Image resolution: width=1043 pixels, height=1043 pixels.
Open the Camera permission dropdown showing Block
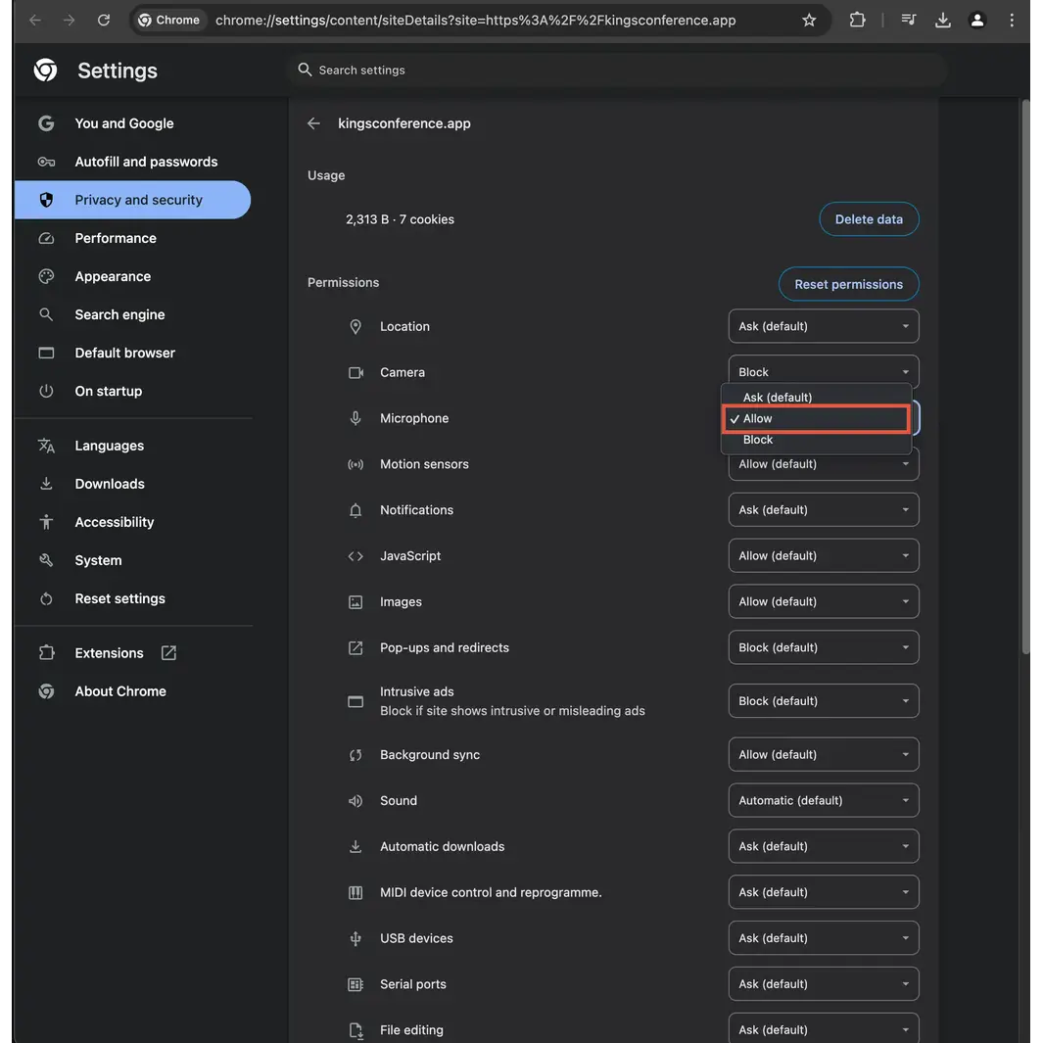click(824, 370)
